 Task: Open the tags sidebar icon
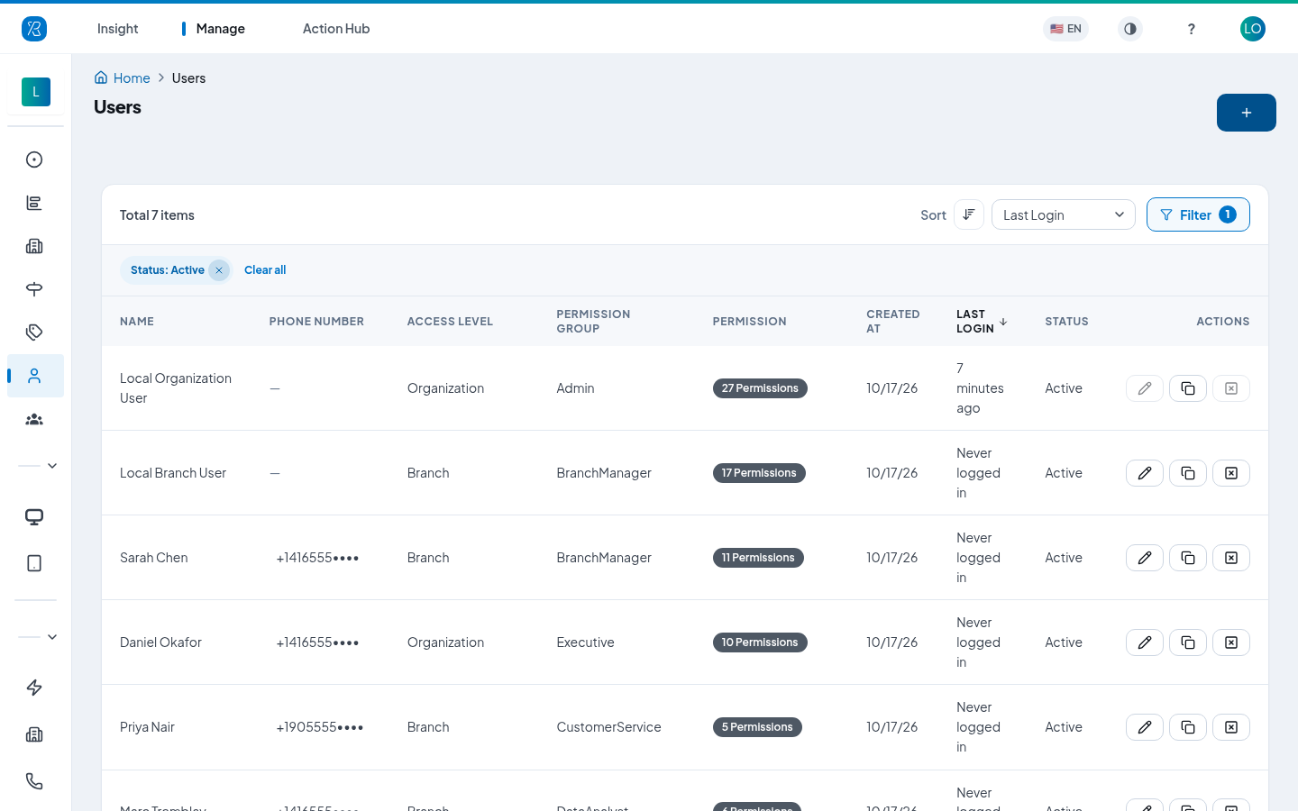click(x=34, y=333)
